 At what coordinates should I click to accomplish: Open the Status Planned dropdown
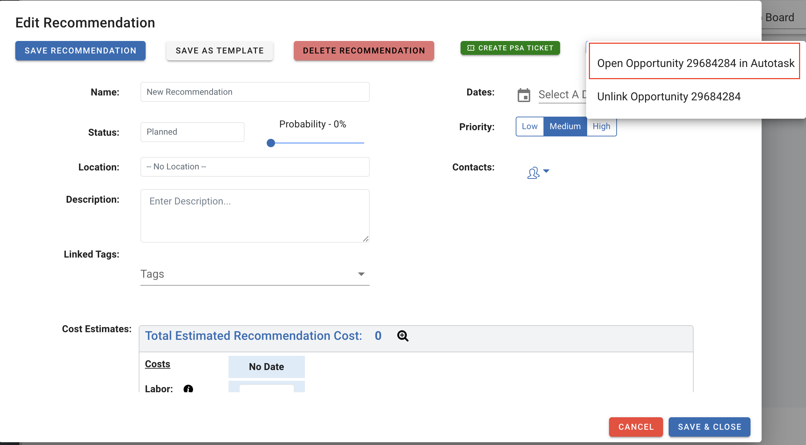point(192,132)
